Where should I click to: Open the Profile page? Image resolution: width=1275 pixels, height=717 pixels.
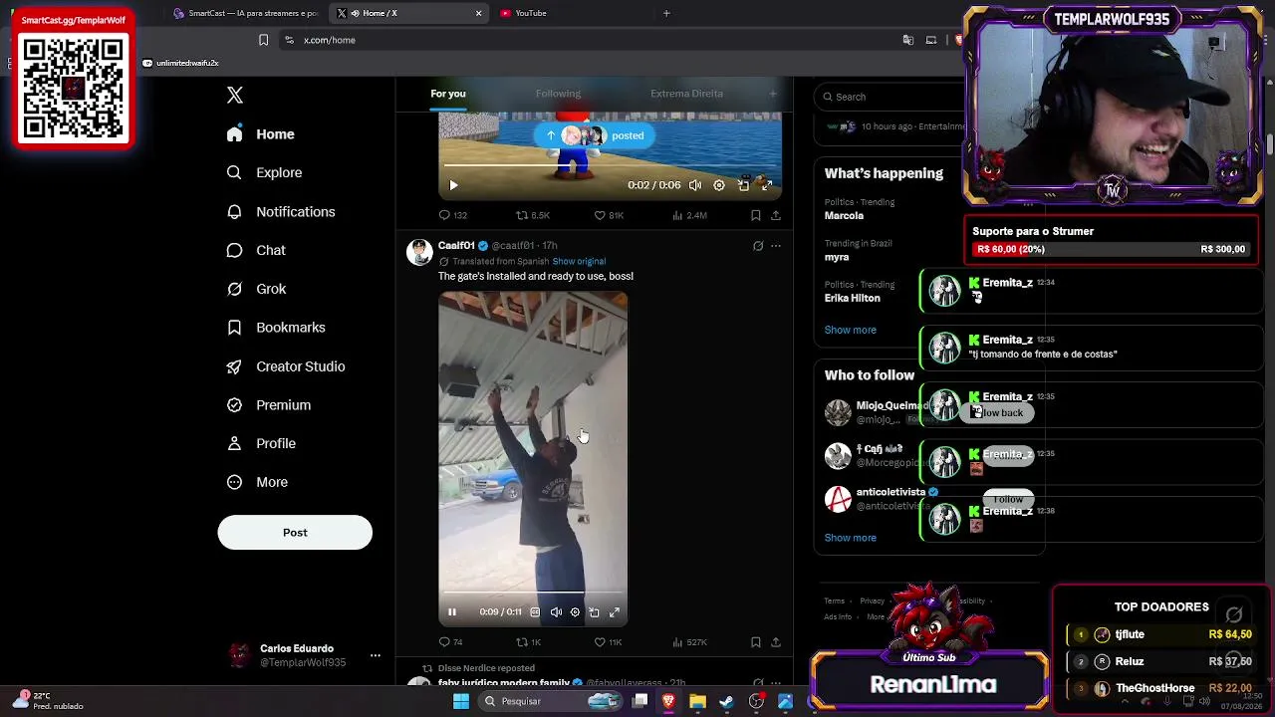click(262, 443)
